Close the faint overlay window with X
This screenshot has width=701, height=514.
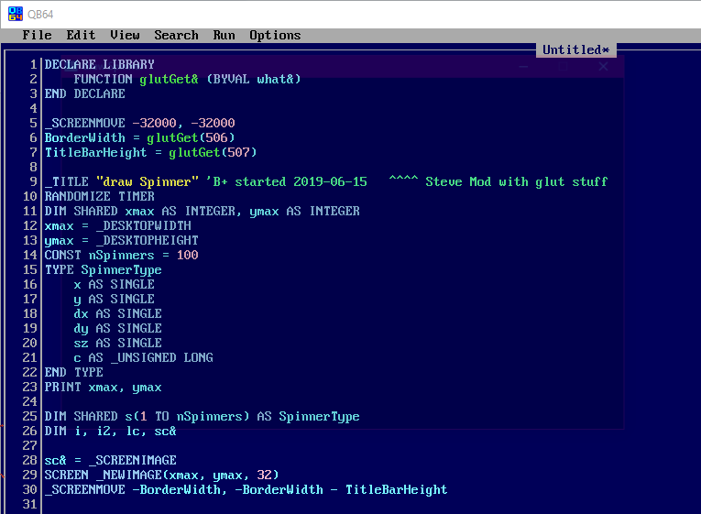[603, 66]
